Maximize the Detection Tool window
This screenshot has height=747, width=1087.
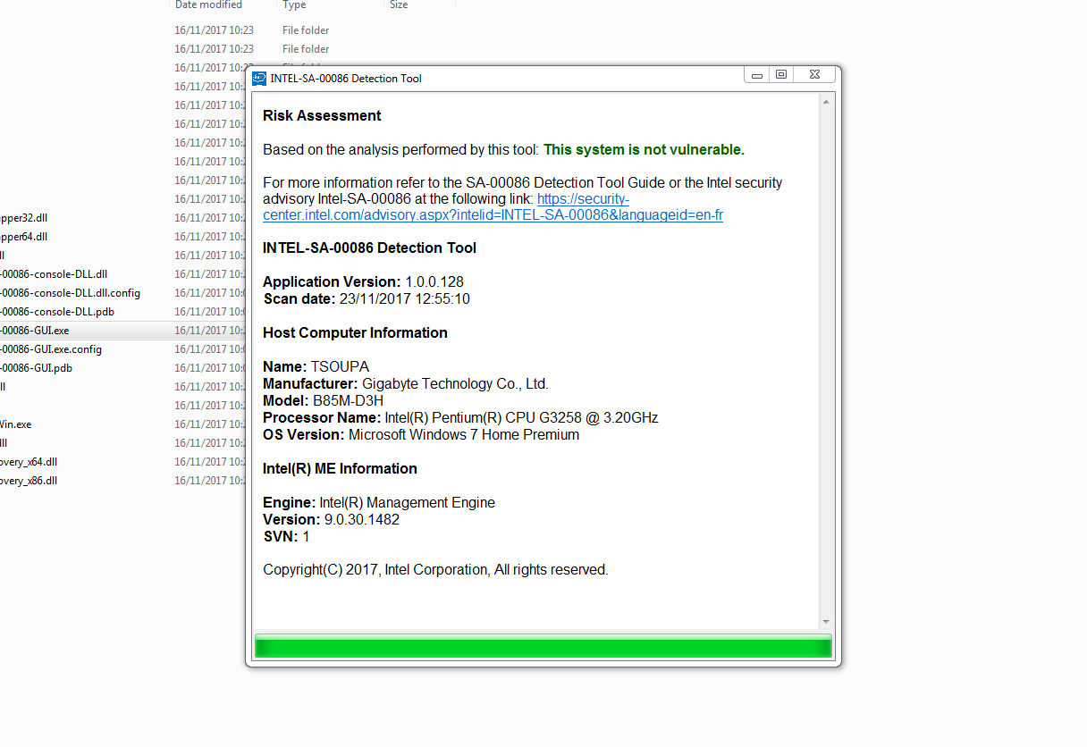(781, 75)
